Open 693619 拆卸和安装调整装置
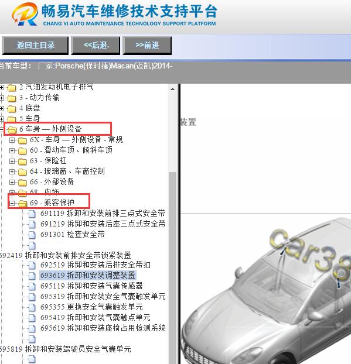This screenshot has width=351, height=364. click(88, 275)
